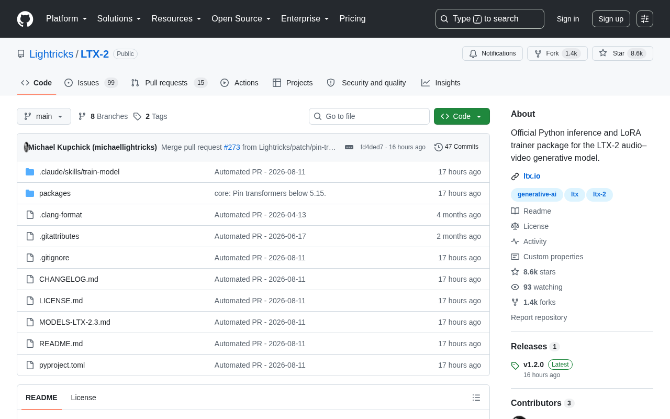Click the LICENSE.md file icon

(x=30, y=301)
